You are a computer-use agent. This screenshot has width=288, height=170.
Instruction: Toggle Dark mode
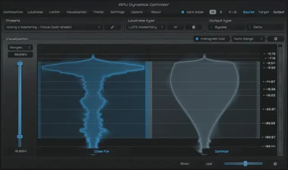coord(183,12)
